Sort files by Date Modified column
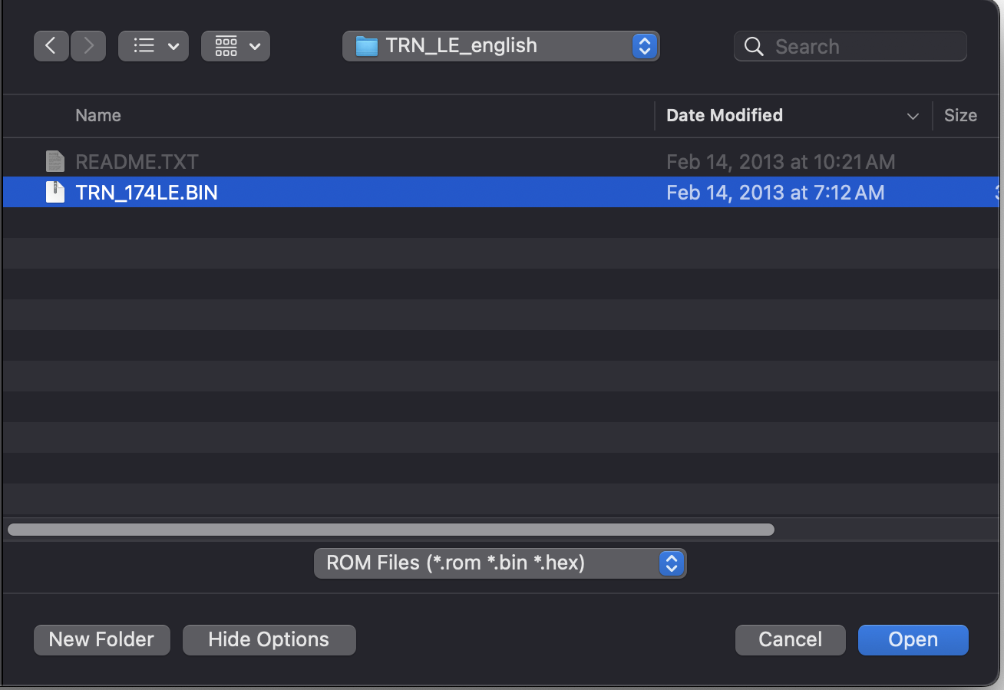Screen dimensions: 1004x690 724,115
